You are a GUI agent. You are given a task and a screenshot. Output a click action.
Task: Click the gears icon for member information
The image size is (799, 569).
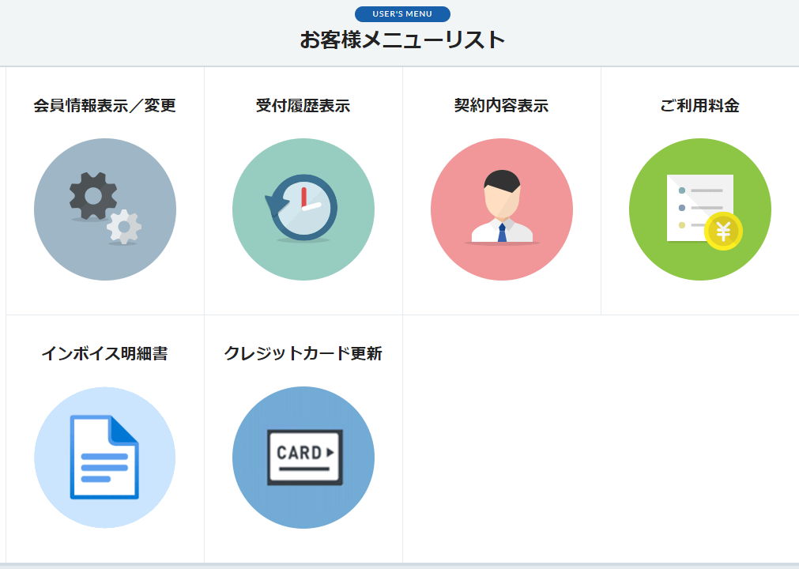coord(105,209)
